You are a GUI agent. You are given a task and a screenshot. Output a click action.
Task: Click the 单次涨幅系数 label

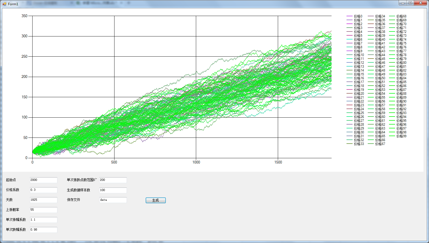coord(16,220)
